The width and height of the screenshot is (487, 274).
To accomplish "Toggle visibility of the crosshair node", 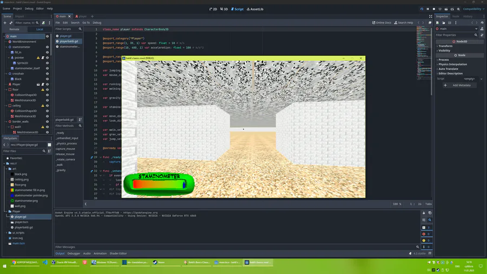I will click(x=48, y=74).
